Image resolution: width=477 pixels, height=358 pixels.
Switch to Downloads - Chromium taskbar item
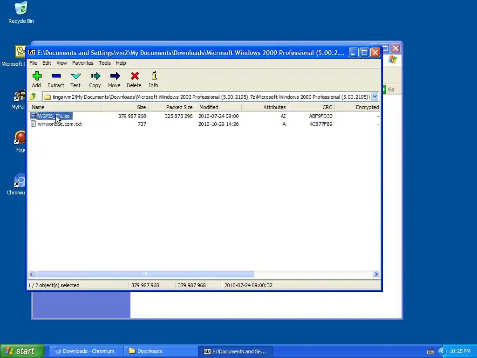click(86, 351)
